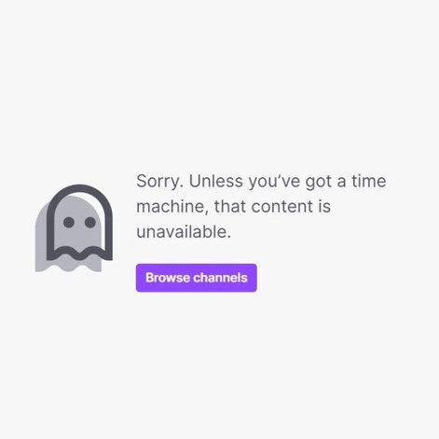This screenshot has height=439, width=439.
Task: Click the word time in first line
Action: (x=369, y=181)
